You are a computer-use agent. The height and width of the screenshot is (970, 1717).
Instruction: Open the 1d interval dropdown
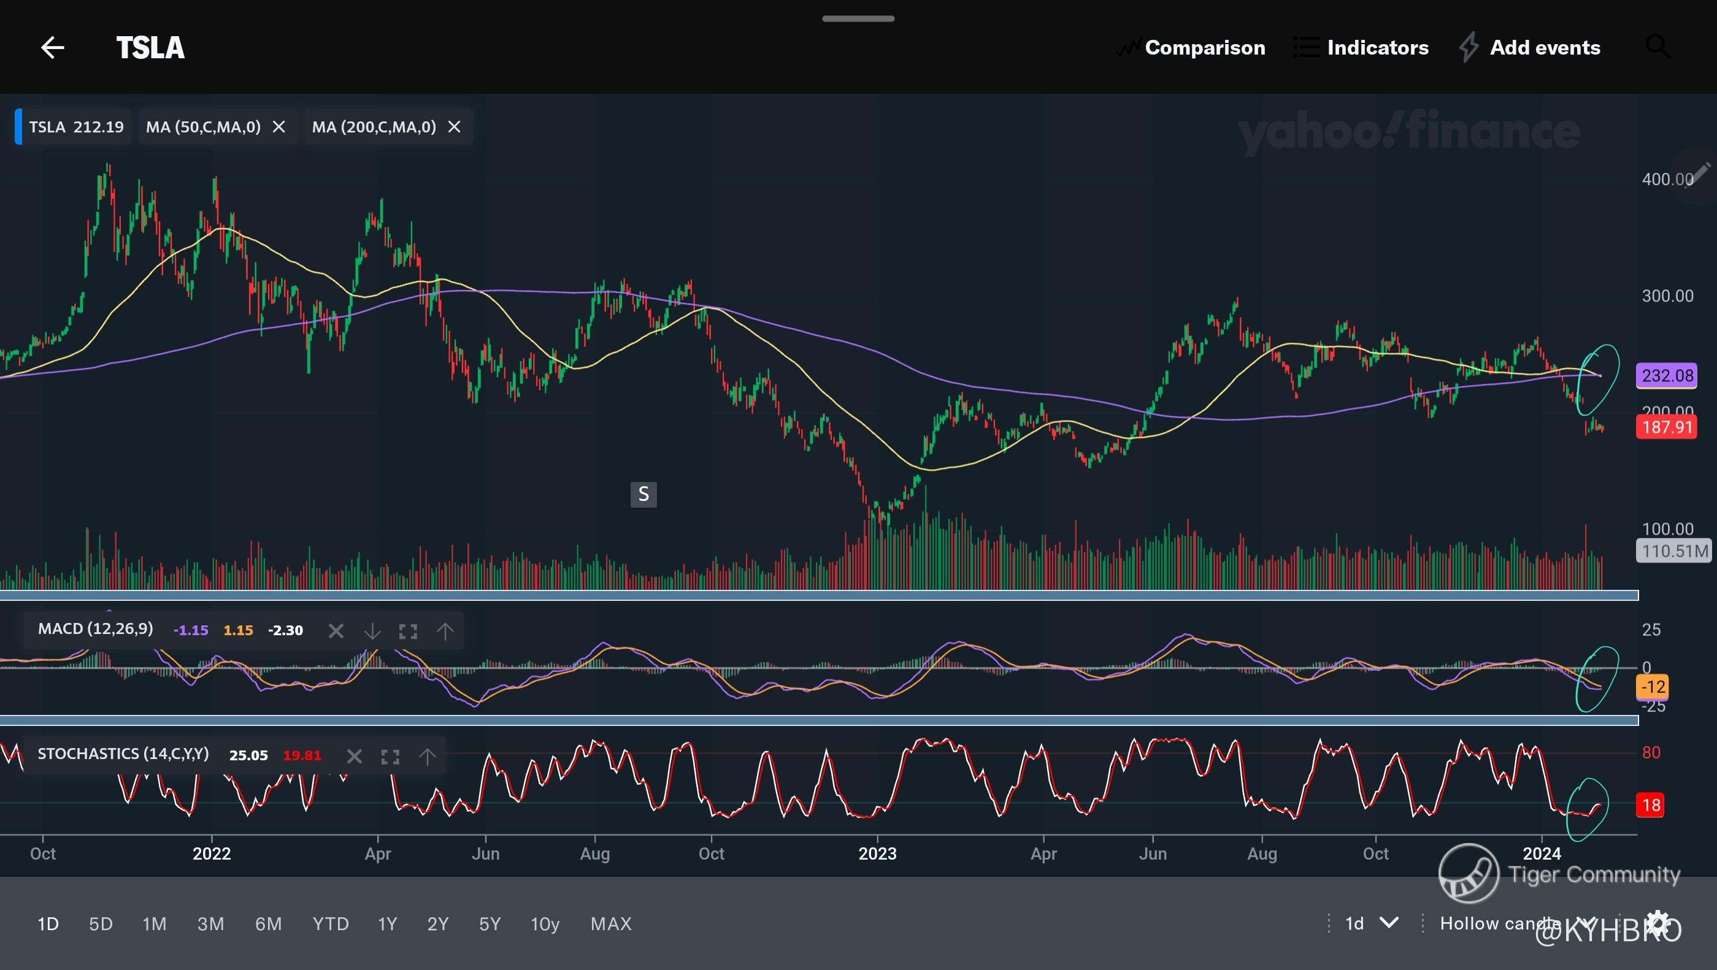click(1370, 923)
